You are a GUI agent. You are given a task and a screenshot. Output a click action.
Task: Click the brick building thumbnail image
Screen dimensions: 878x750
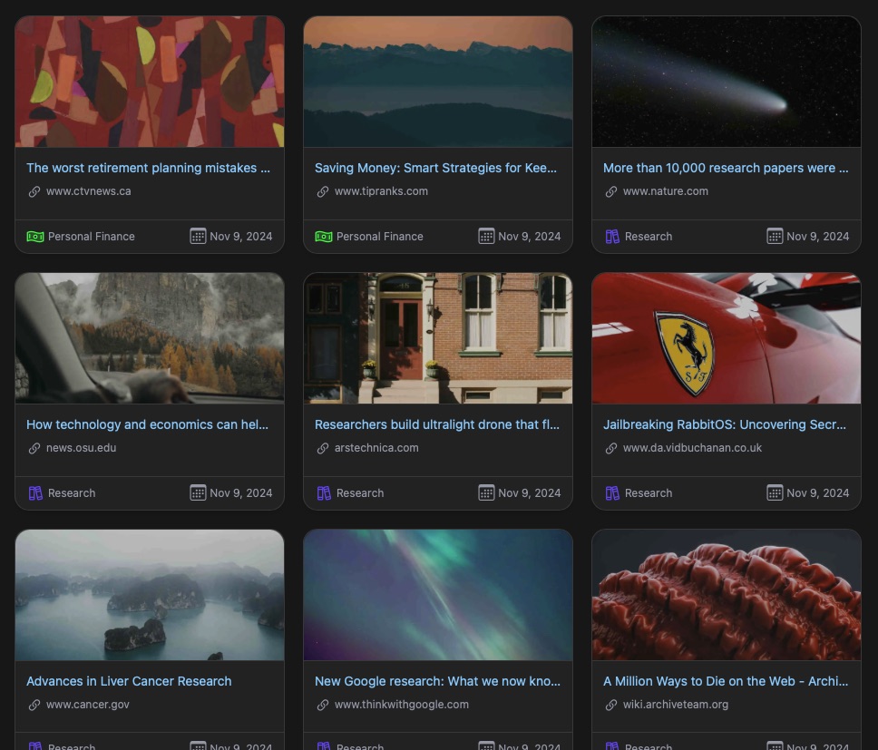(x=437, y=338)
